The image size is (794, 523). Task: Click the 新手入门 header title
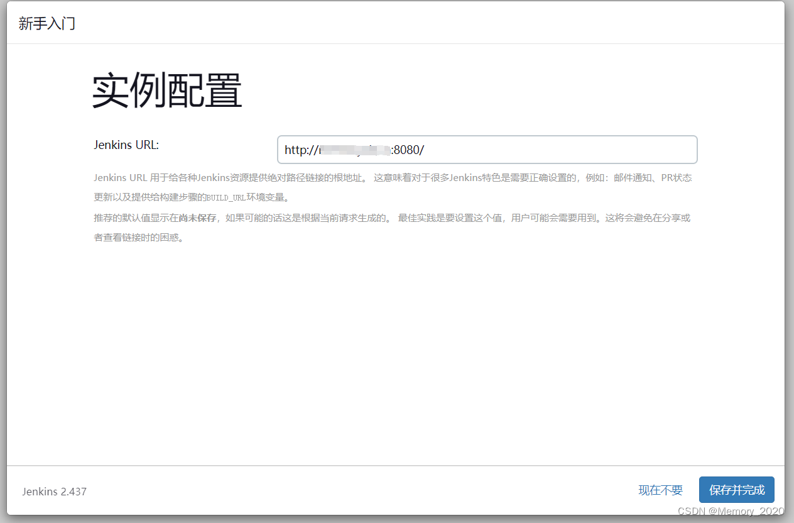(x=47, y=24)
